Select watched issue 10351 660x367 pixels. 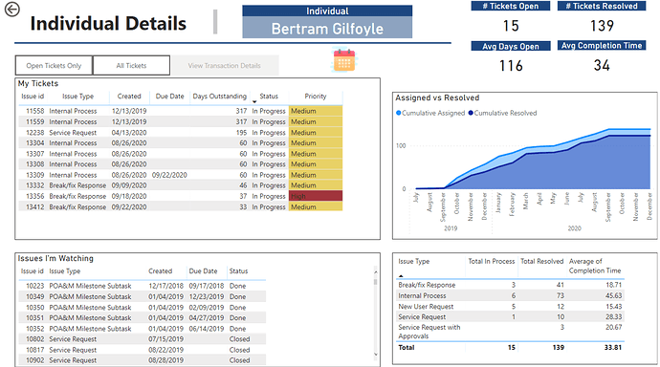(x=143, y=318)
